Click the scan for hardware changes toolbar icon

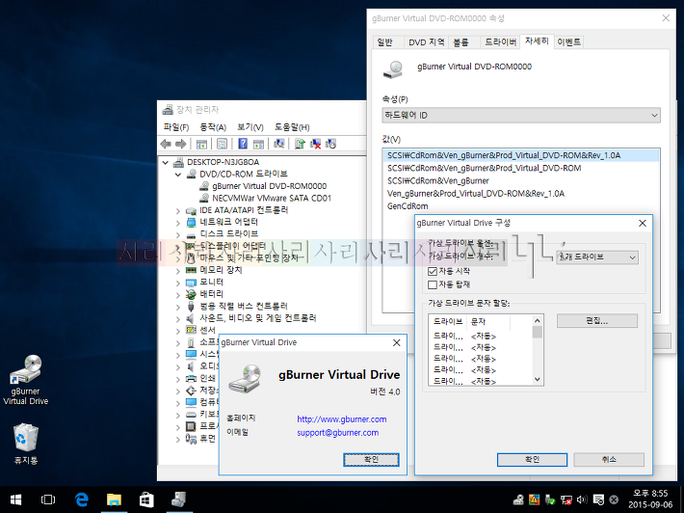[x=279, y=144]
